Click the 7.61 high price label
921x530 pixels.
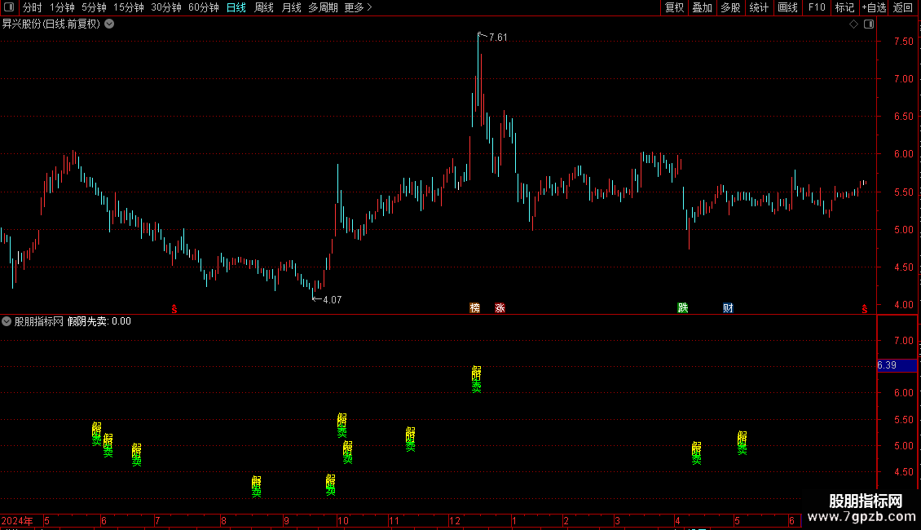click(497, 38)
